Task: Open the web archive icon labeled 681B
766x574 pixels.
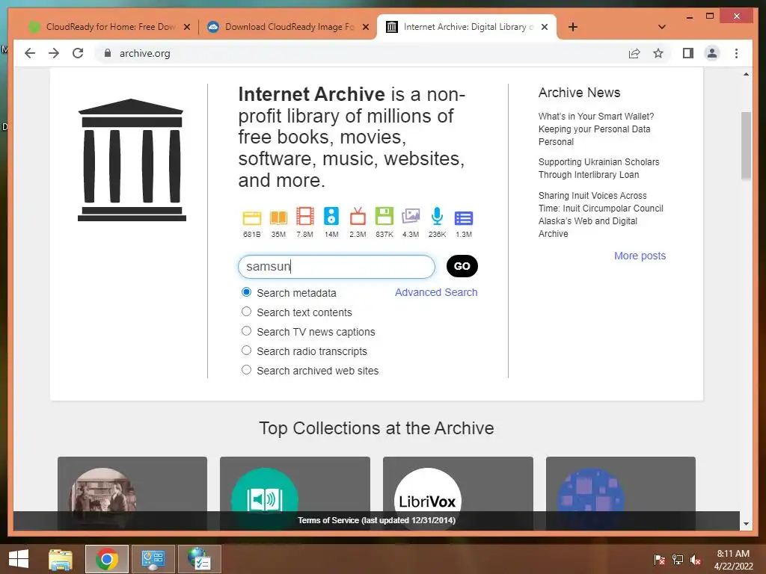Action: pos(251,217)
